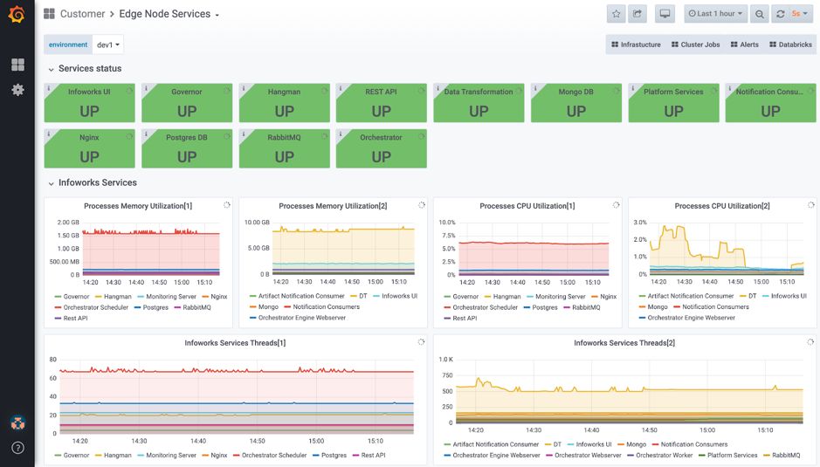The image size is (820, 467).
Task: Show info on Nginx status tile
Action: (x=49, y=134)
